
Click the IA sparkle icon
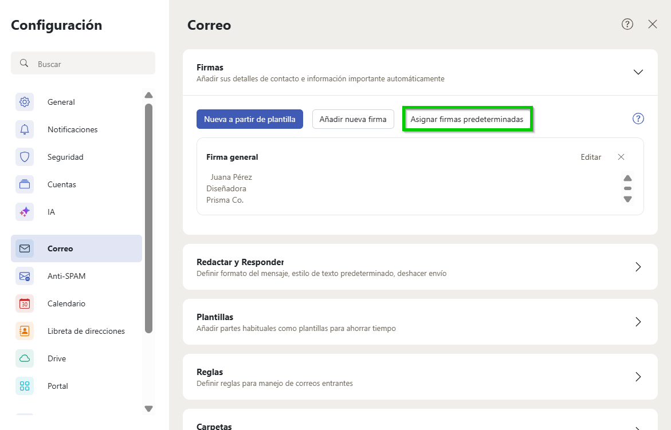click(24, 211)
